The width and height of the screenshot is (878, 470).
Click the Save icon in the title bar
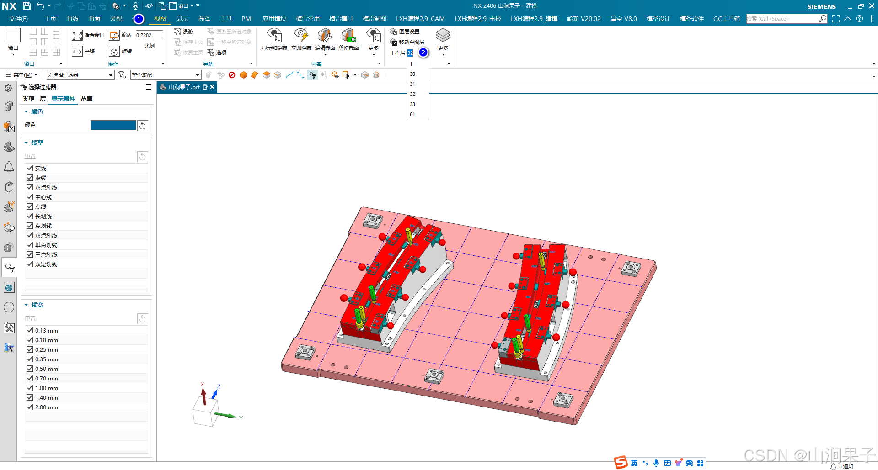pos(27,6)
